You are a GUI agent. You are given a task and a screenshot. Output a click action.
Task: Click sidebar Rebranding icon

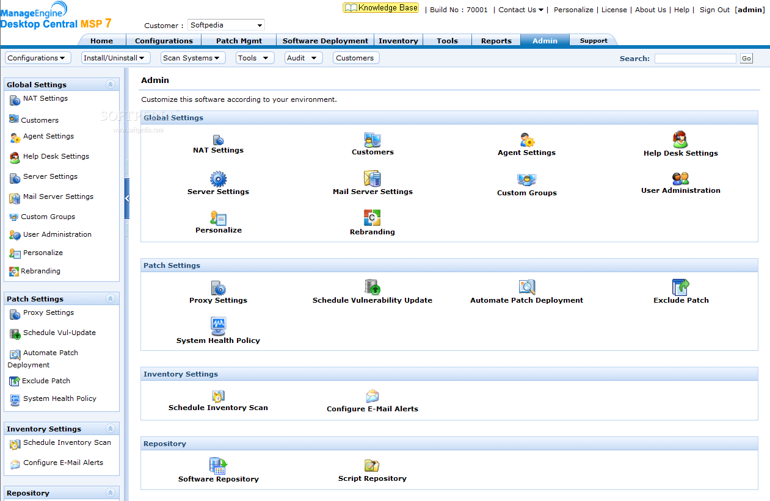[14, 272]
